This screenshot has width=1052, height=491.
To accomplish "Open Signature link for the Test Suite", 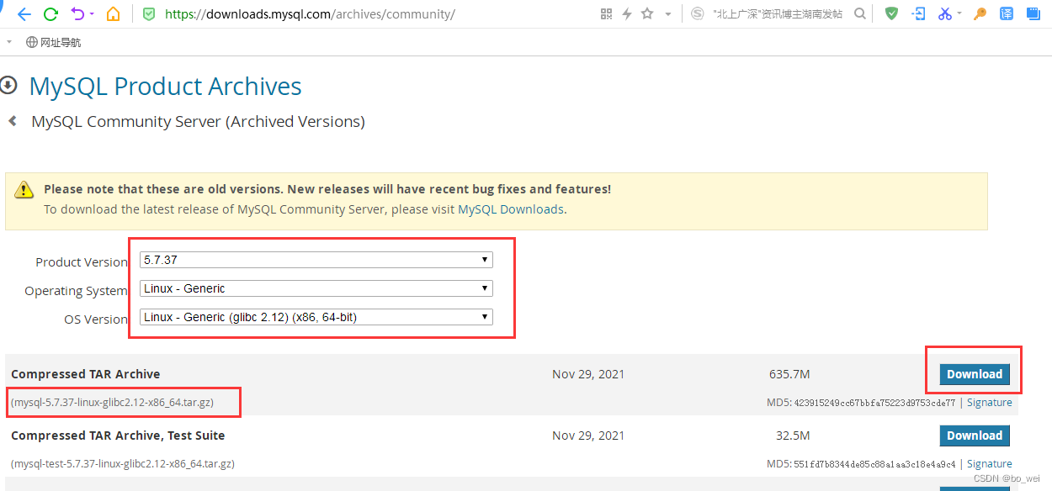I will (x=989, y=464).
